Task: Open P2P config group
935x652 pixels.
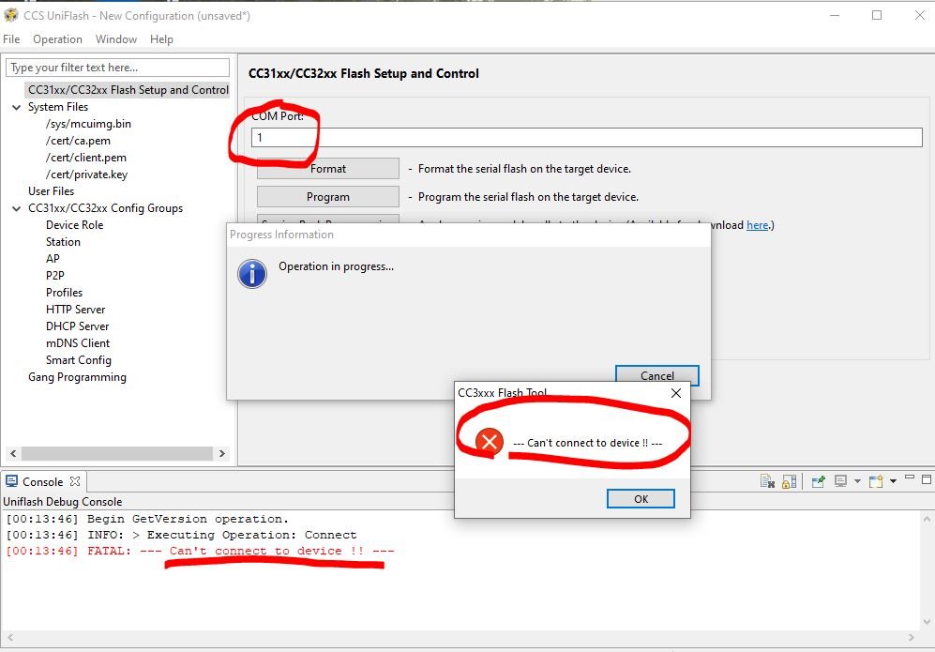Action: tap(54, 276)
